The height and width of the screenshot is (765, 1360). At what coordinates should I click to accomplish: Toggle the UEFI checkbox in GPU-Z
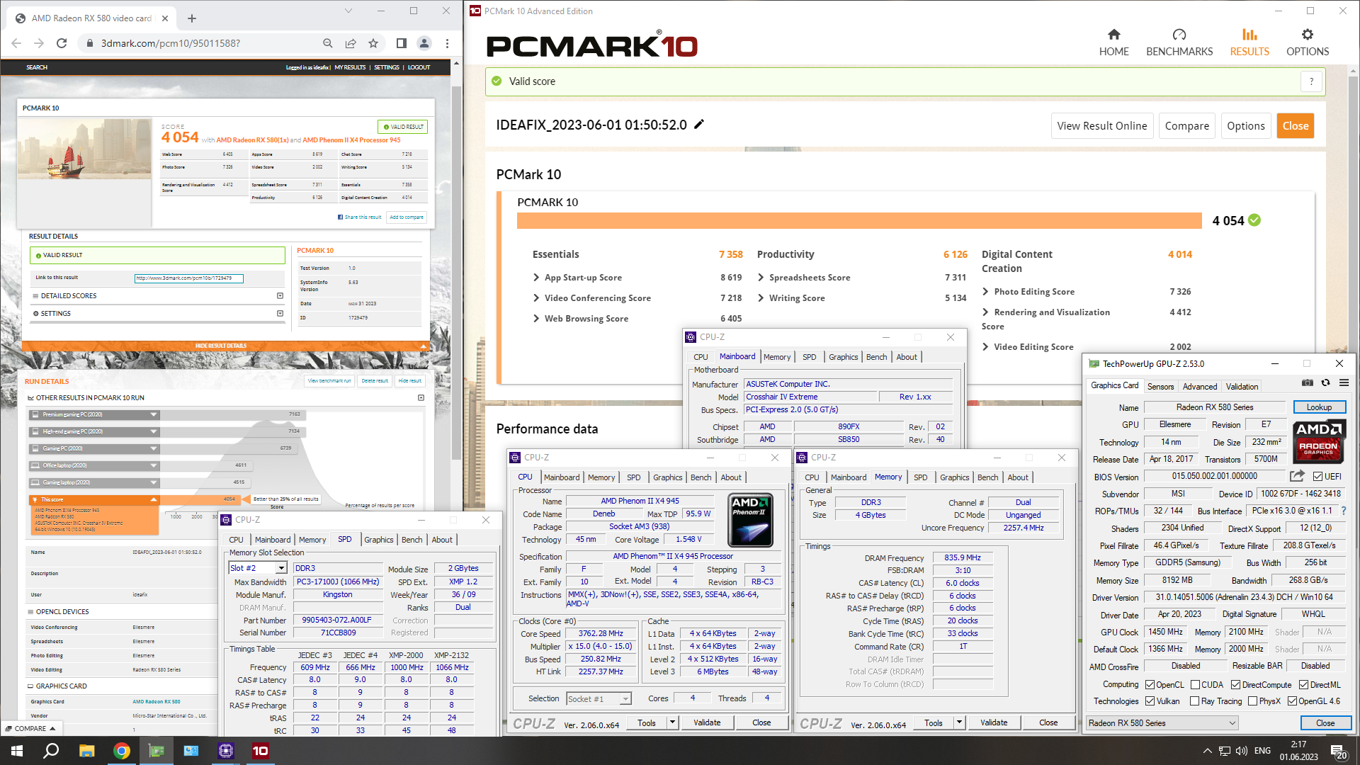[1317, 477]
